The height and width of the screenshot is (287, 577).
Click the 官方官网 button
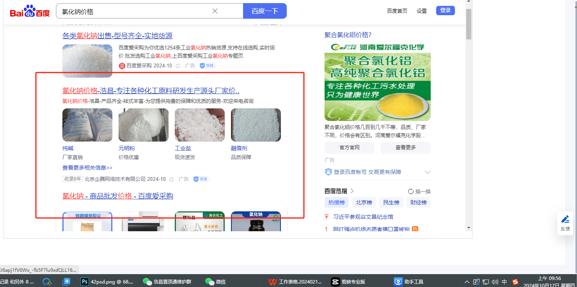350,148
